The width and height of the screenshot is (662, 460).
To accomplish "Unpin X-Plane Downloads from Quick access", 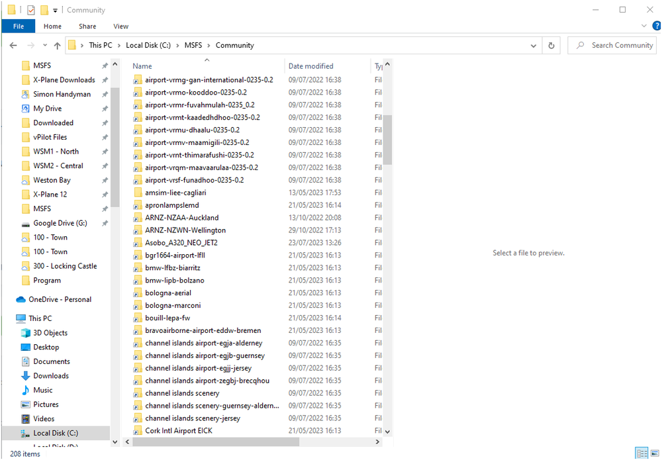I will 105,79.
